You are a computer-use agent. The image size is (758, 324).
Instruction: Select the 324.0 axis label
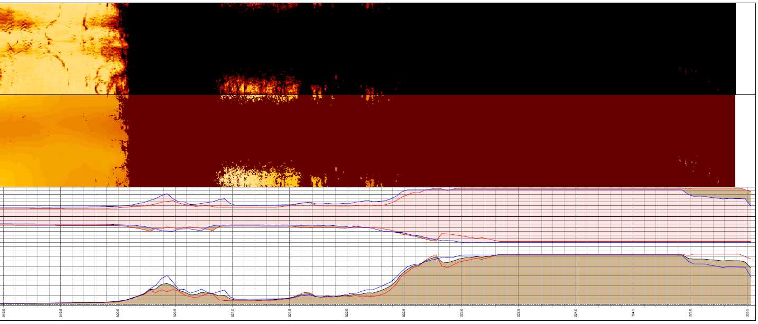tap(576, 312)
